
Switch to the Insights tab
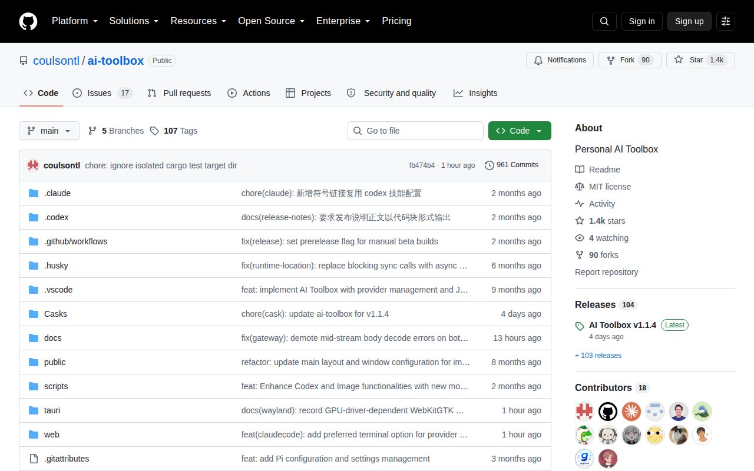(475, 93)
